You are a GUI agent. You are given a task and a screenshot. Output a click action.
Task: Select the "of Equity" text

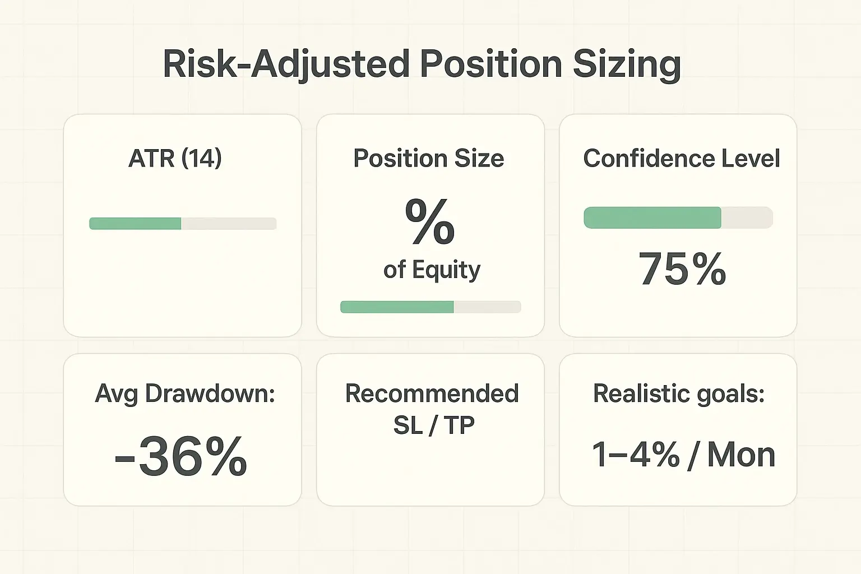(432, 270)
